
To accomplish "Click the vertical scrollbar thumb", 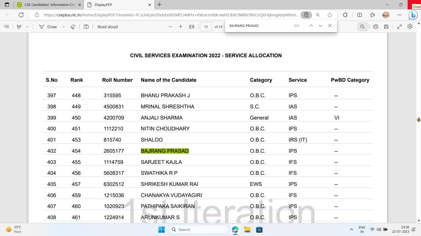I will pos(419,120).
